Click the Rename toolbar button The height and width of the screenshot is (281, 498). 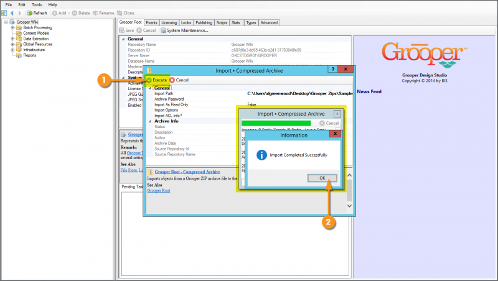coord(103,13)
